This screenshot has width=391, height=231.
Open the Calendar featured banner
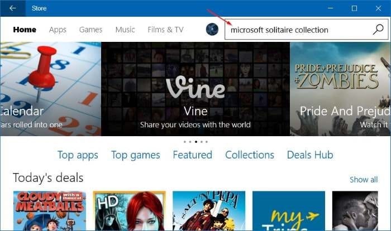[51, 89]
